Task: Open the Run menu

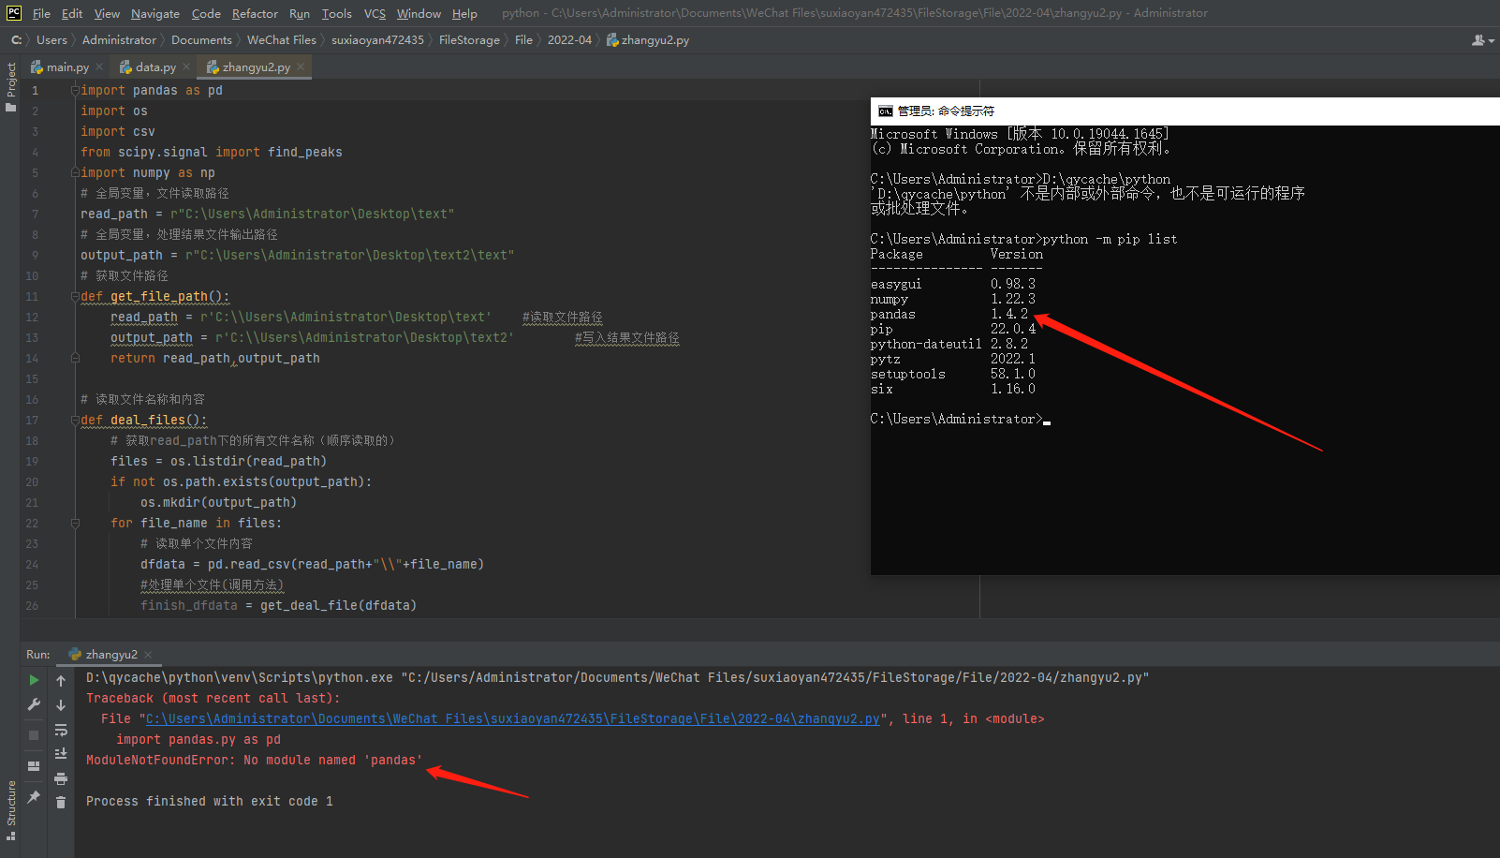Action: (300, 13)
